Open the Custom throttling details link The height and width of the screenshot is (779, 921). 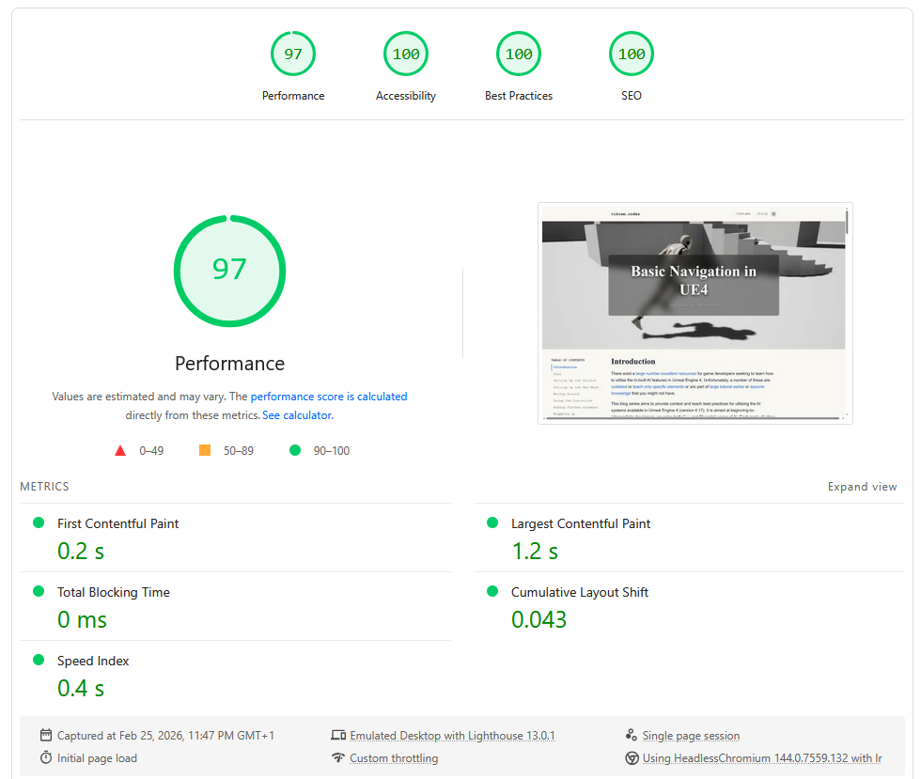(x=394, y=758)
